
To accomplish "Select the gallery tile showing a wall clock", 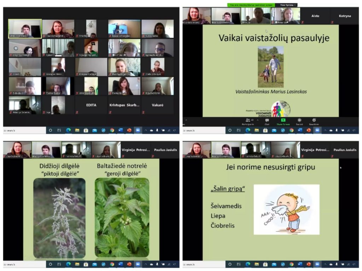I will click(25, 48).
